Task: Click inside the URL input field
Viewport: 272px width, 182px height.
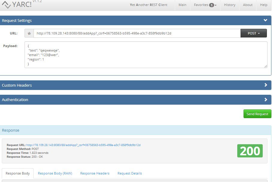Action: (137, 33)
